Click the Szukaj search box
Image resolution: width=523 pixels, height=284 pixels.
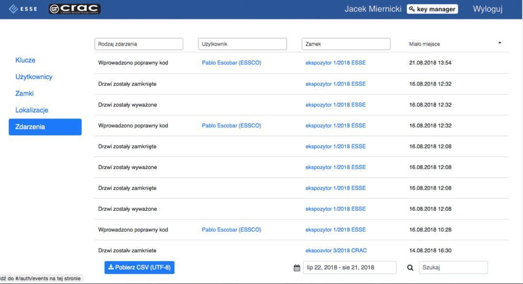point(453,267)
